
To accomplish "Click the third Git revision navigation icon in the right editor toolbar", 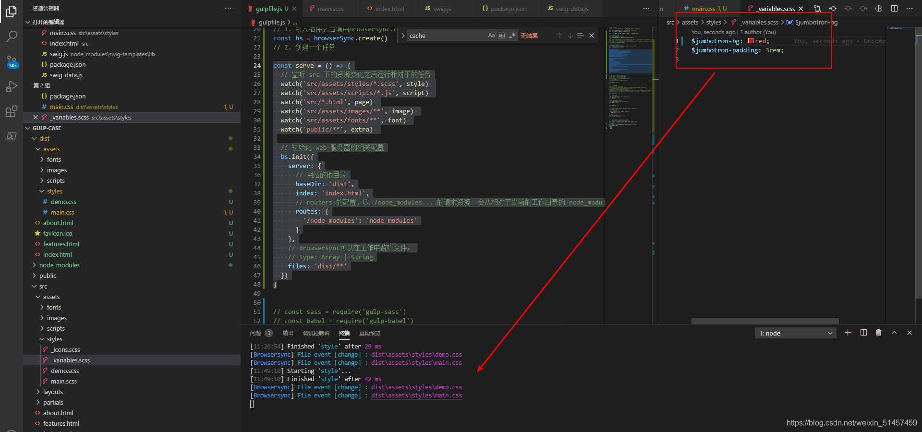I will click(863, 9).
